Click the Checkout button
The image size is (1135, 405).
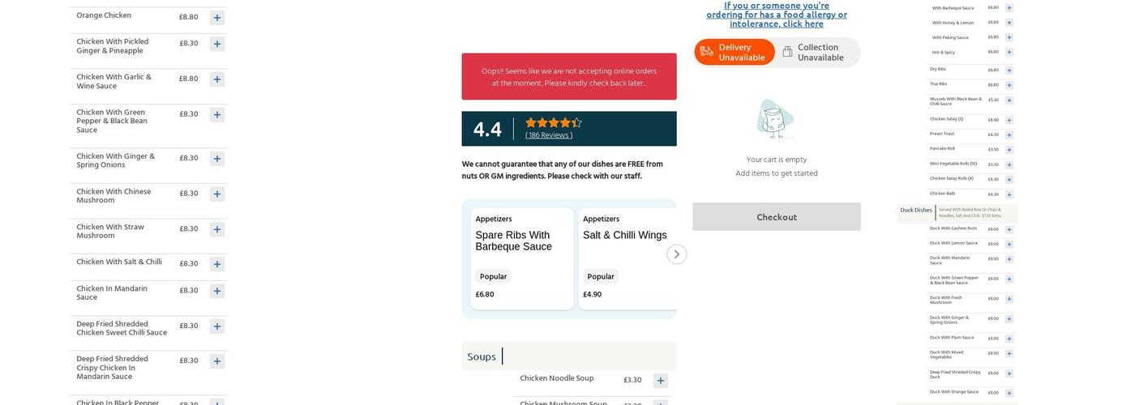[777, 217]
